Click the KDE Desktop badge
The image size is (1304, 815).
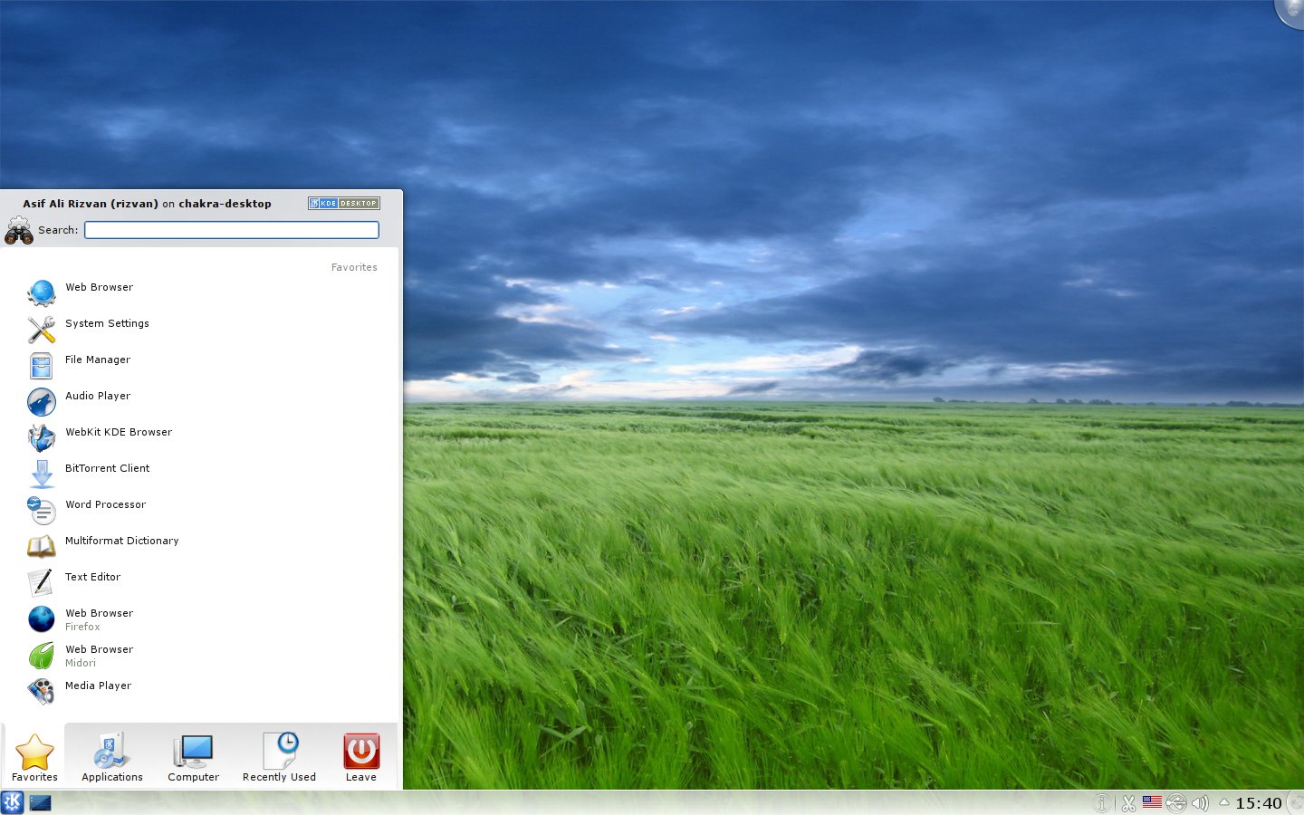coord(344,203)
